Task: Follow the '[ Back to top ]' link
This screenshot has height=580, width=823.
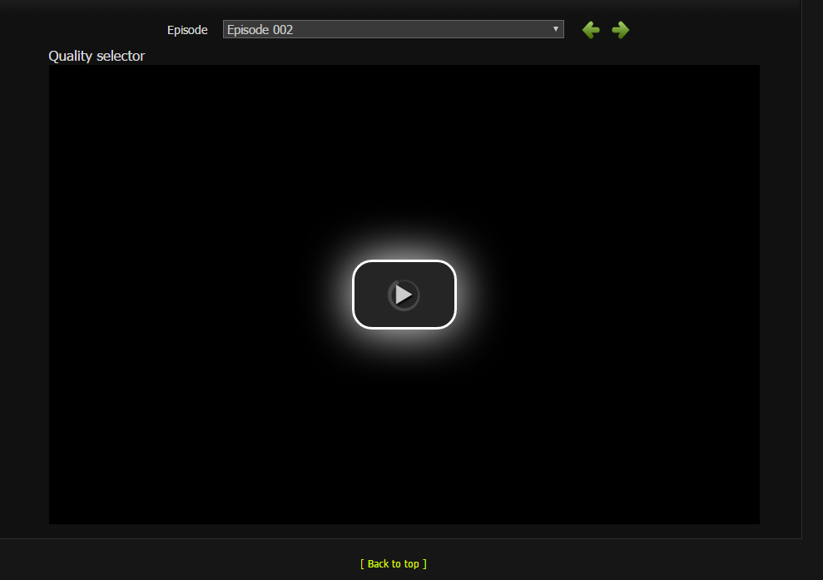Action: point(394,564)
